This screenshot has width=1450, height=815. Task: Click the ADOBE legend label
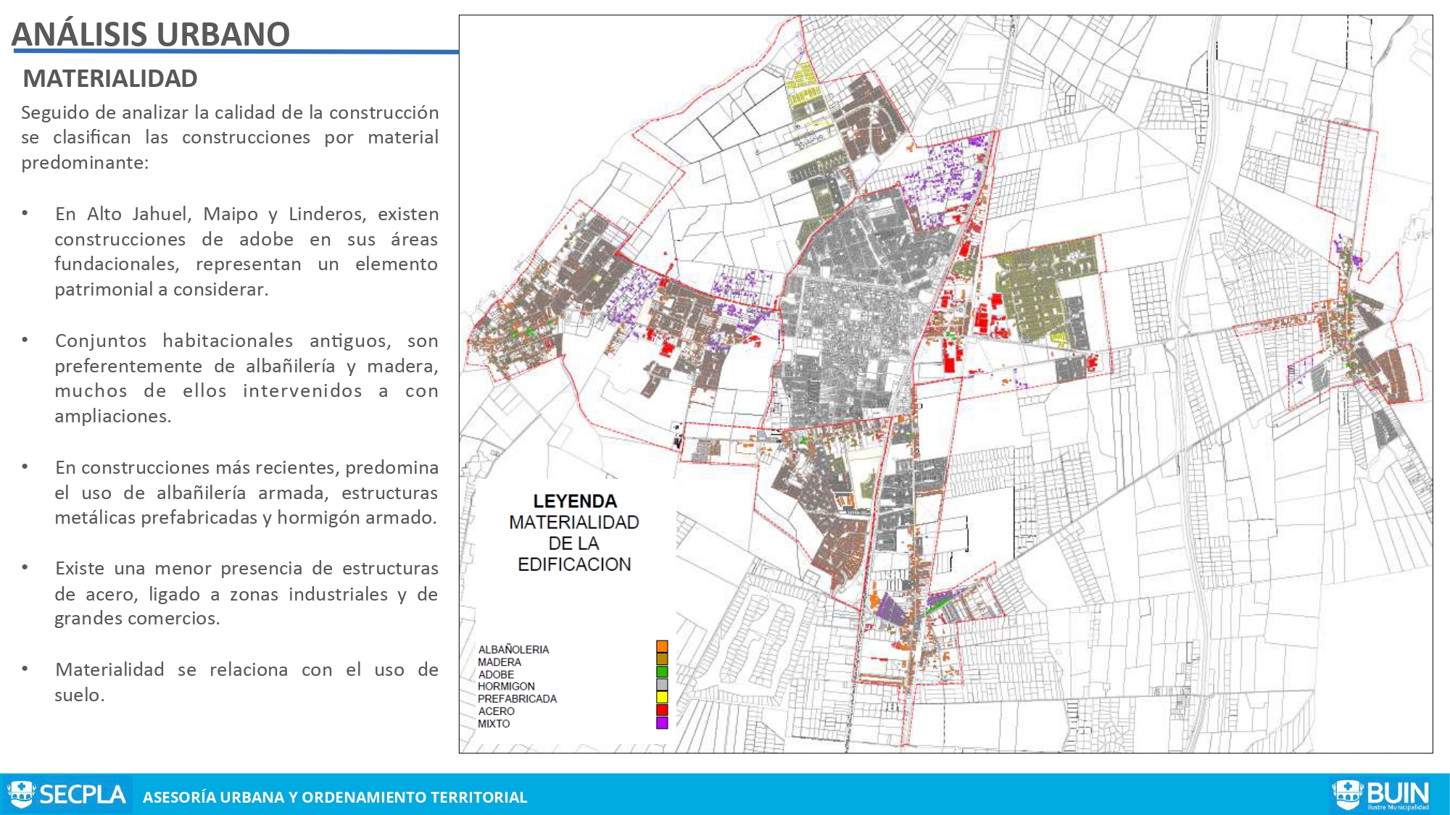[496, 674]
